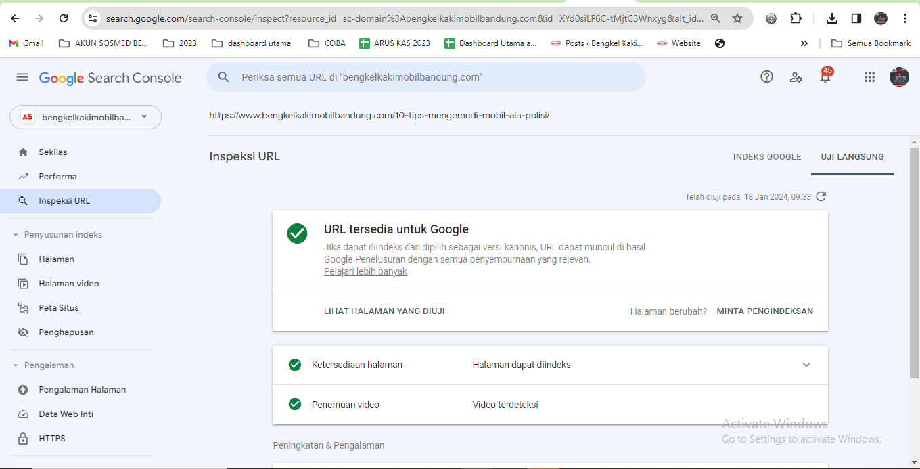Open the Pelajari lebih banyak link
The image size is (920, 469).
click(x=365, y=272)
